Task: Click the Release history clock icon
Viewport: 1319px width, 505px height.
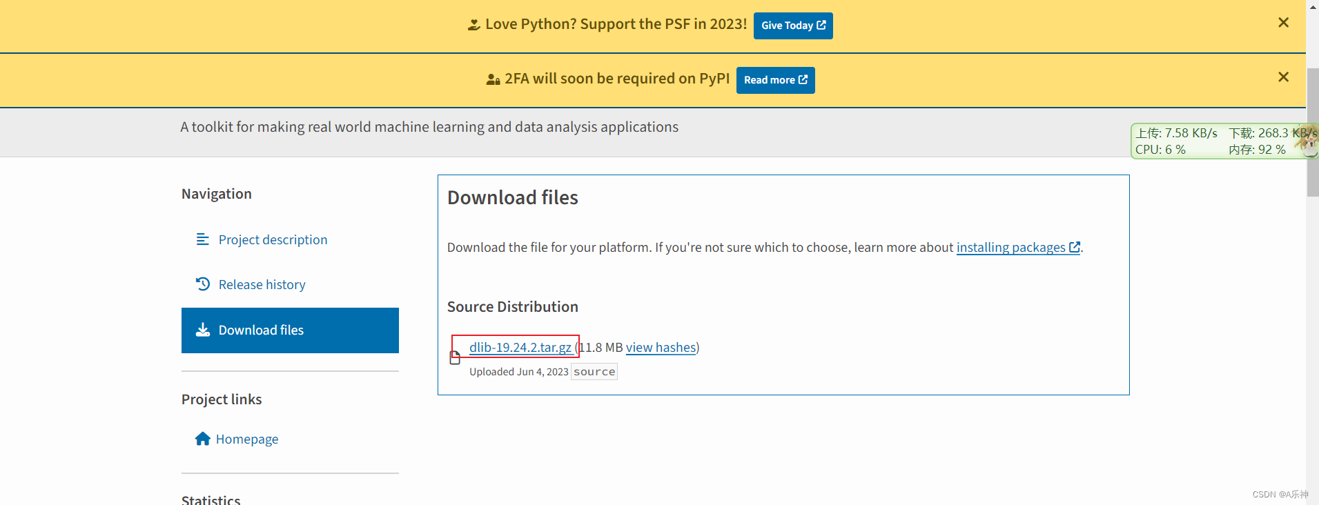Action: tap(202, 284)
